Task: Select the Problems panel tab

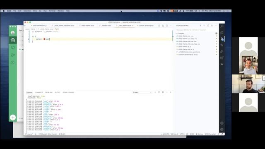Action: [49, 92]
